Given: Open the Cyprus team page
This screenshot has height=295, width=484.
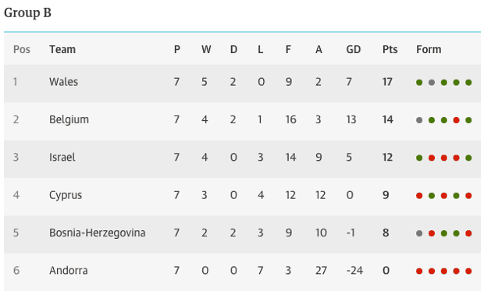Looking at the screenshot, I should point(66,195).
